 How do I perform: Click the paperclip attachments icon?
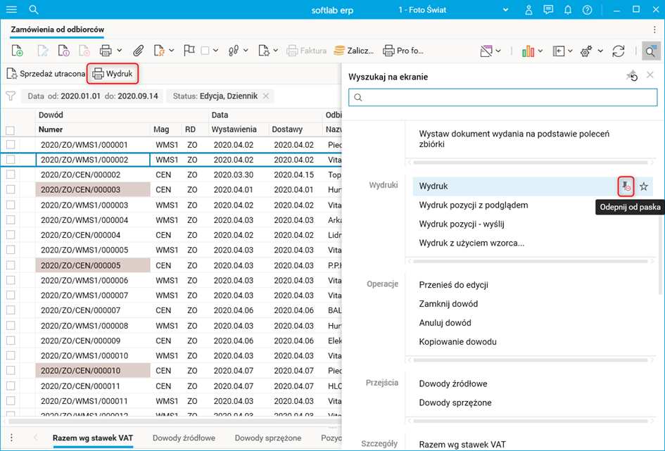tap(139, 51)
